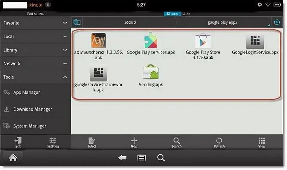Close the current window with circled X
Viewport: 287px width, 170px height.
pos(277,22)
